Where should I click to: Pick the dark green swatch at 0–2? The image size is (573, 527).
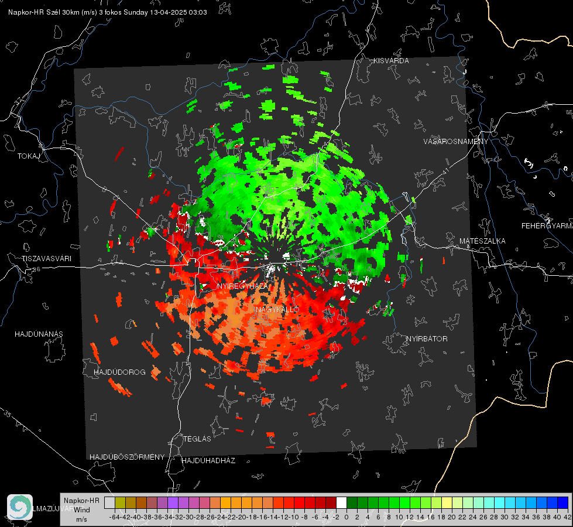click(x=352, y=502)
